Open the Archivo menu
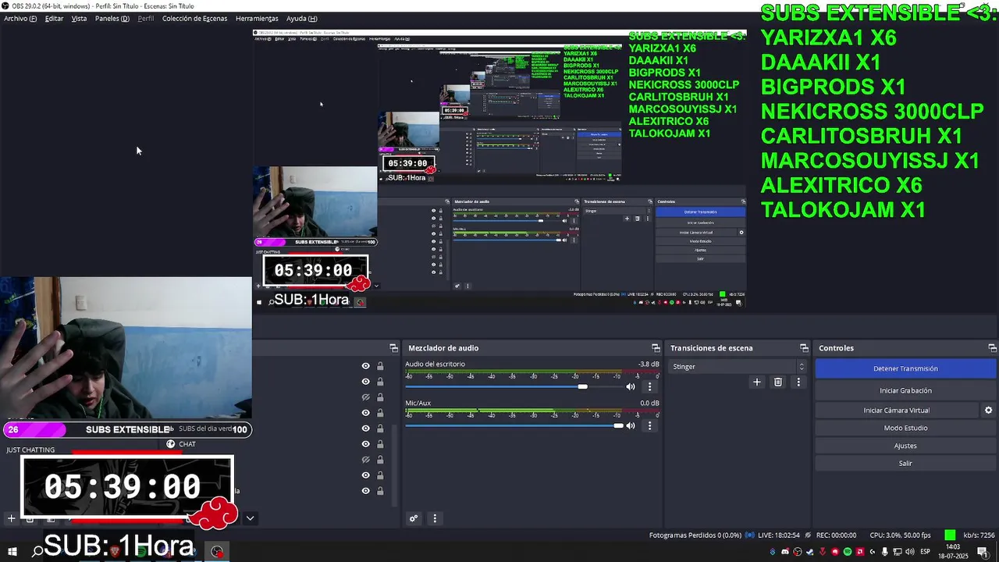This screenshot has width=999, height=562. [x=20, y=18]
